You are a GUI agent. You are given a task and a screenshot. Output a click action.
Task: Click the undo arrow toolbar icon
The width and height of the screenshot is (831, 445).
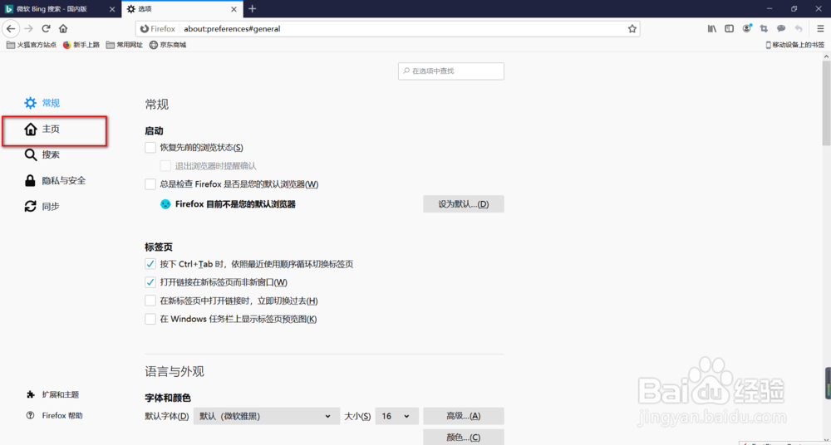798,28
